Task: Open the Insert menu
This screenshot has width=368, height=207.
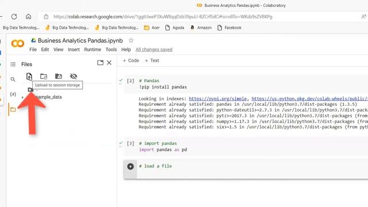Action: coord(74,49)
